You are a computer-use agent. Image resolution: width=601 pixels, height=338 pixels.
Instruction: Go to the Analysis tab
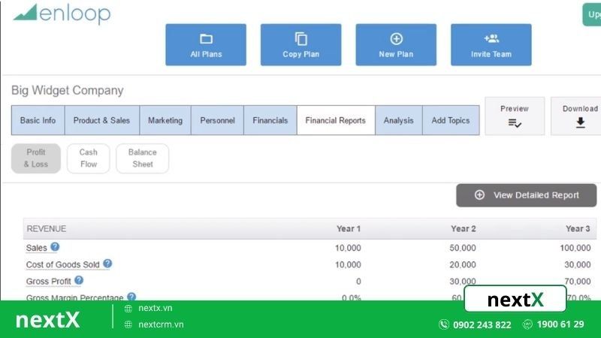(x=399, y=120)
